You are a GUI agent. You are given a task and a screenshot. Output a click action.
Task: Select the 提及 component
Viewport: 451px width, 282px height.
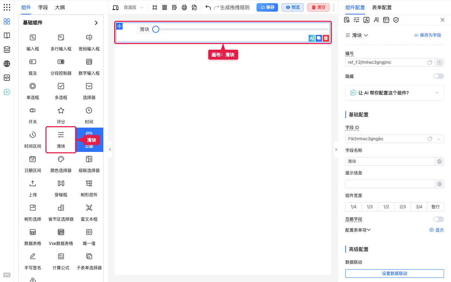(33, 67)
